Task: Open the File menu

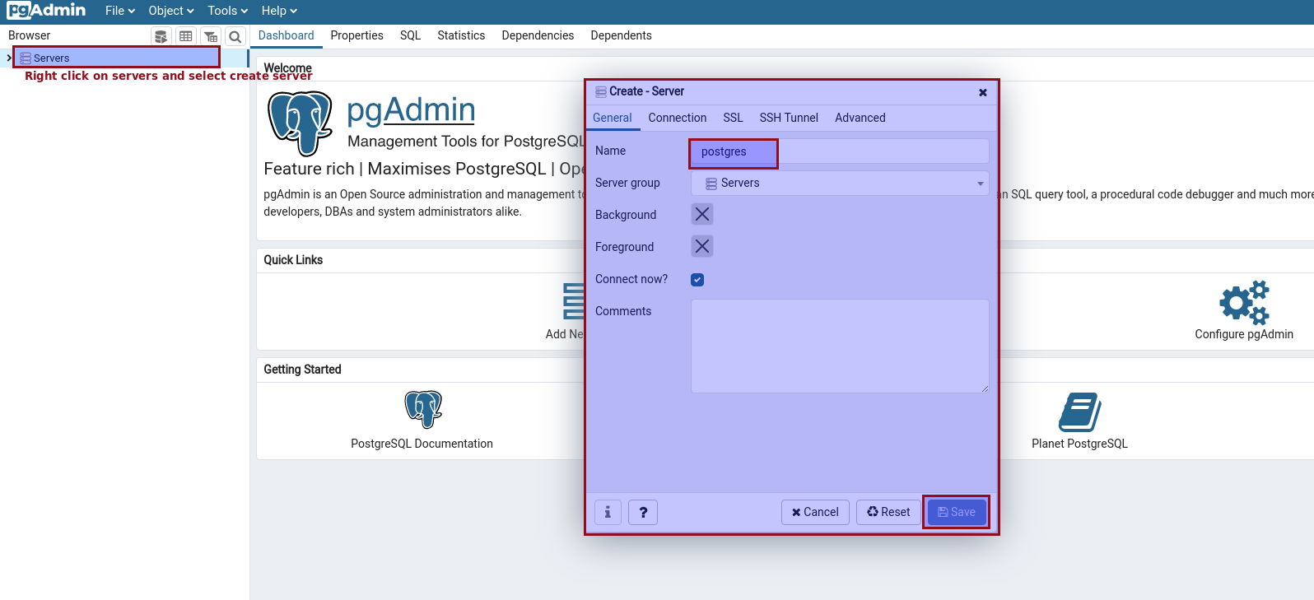Action: pyautogui.click(x=120, y=11)
